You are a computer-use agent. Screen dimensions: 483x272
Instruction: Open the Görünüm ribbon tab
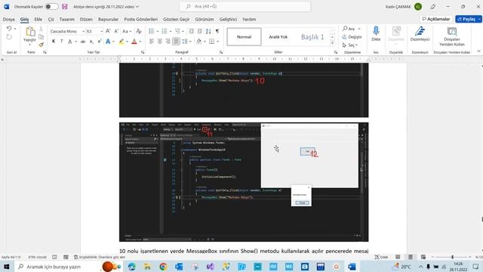point(205,19)
